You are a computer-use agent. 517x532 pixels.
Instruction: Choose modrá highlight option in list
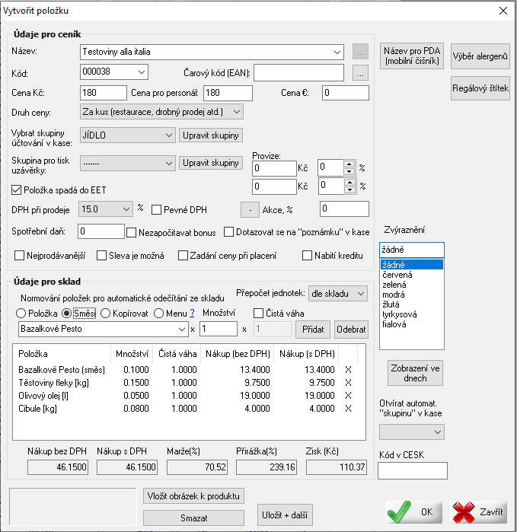click(394, 295)
